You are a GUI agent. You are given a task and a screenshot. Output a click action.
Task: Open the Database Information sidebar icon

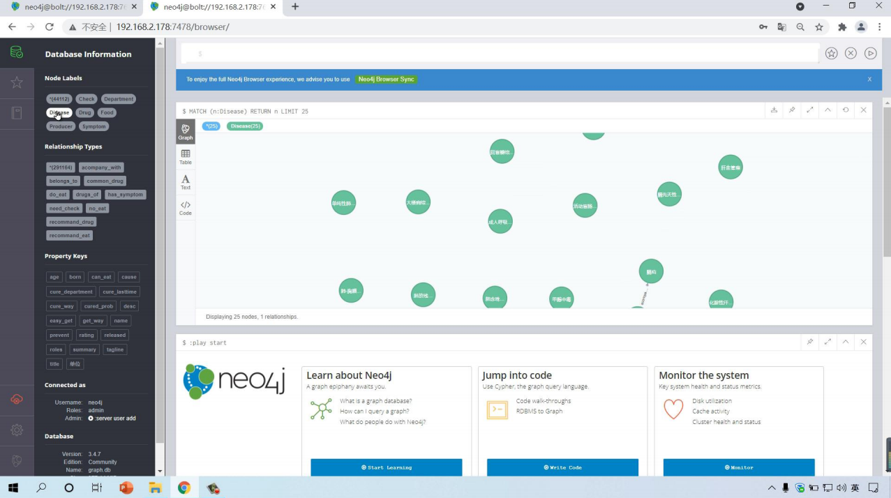[x=17, y=53]
